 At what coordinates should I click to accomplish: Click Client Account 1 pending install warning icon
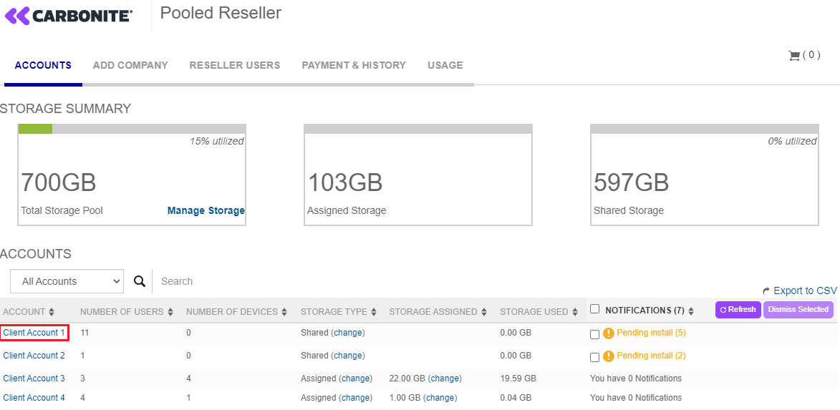coord(609,333)
